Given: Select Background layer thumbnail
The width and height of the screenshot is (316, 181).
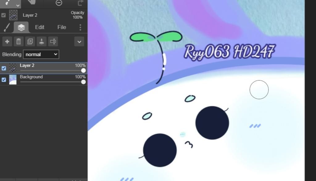Looking at the screenshot, I should (x=13, y=80).
